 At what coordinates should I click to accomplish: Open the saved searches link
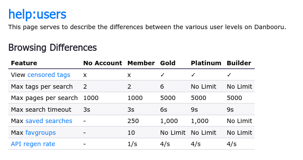[49, 121]
